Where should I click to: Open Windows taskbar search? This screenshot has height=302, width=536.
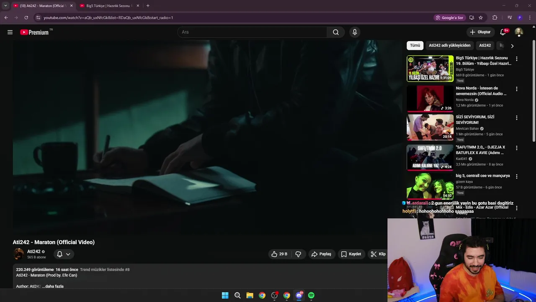pyautogui.click(x=237, y=295)
